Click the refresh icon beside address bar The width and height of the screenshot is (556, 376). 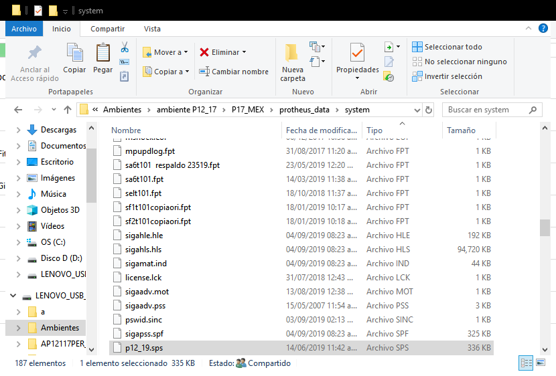[x=429, y=110]
